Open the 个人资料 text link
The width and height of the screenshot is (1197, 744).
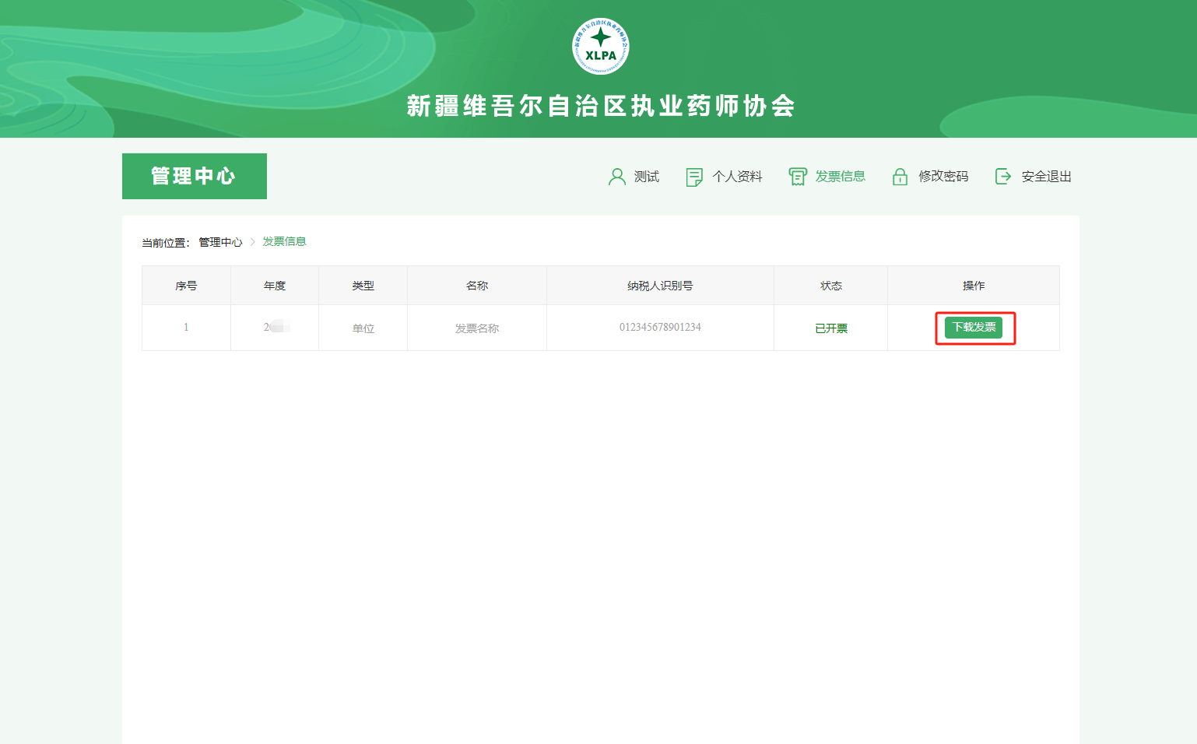tap(737, 177)
